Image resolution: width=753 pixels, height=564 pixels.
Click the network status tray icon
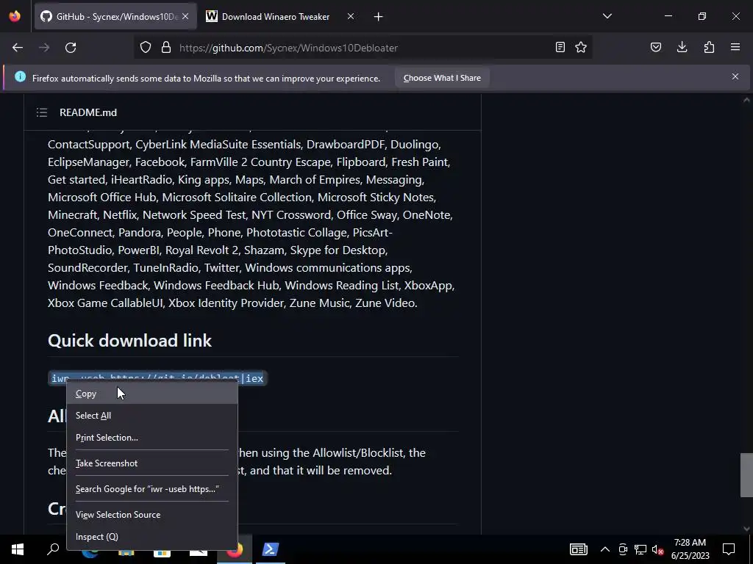(640, 549)
